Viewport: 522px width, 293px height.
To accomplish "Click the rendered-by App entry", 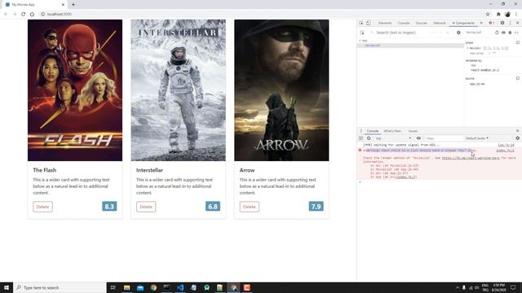I will (473, 65).
